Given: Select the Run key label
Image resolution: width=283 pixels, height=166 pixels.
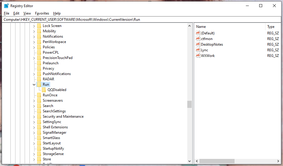Looking at the screenshot, I should click(46, 84).
